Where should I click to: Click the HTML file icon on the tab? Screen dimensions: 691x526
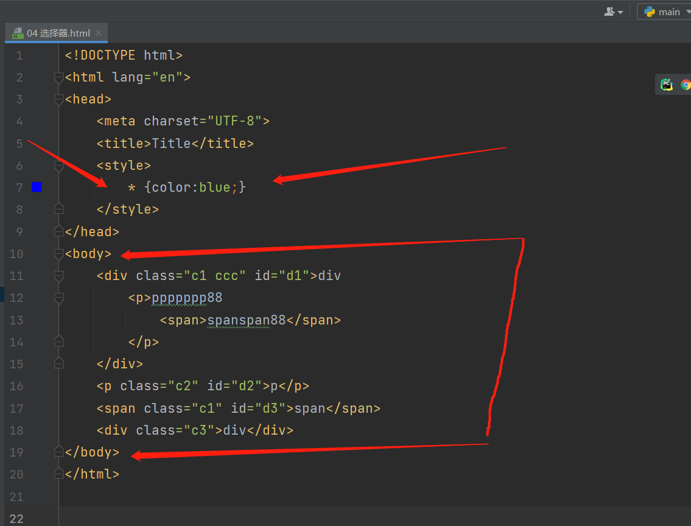[x=18, y=33]
